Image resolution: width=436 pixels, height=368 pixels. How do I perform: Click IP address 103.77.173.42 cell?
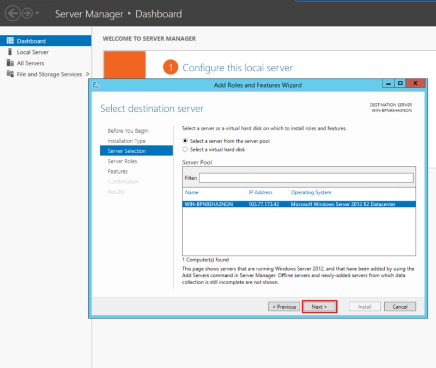point(264,204)
